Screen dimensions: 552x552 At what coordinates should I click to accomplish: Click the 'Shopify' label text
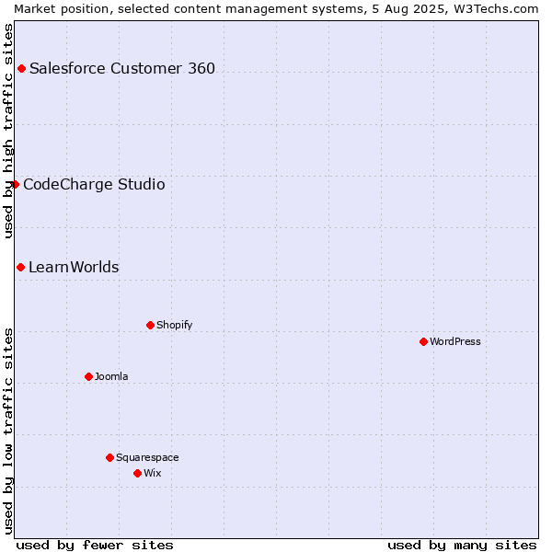[174, 325]
